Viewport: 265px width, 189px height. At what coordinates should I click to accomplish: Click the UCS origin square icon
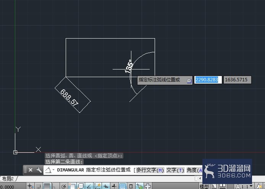pyautogui.click(x=15, y=152)
